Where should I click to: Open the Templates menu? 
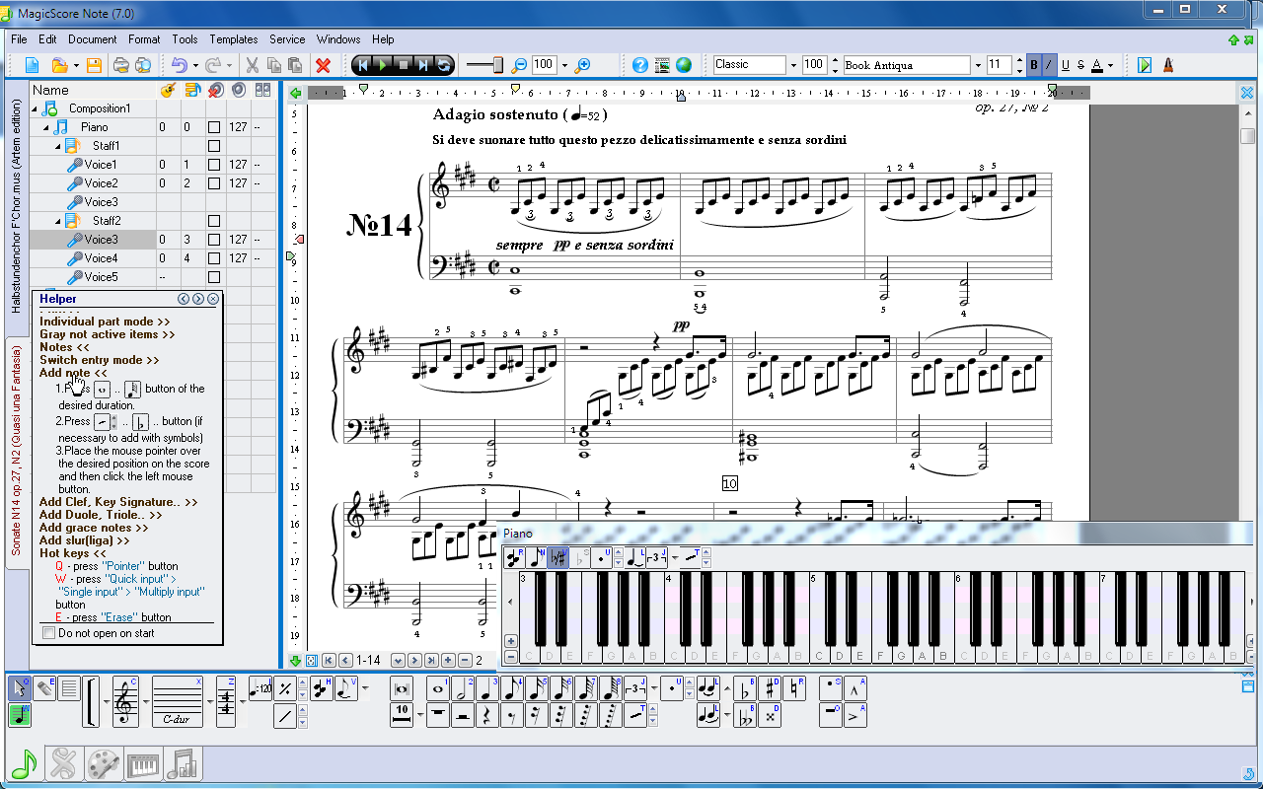click(x=233, y=39)
